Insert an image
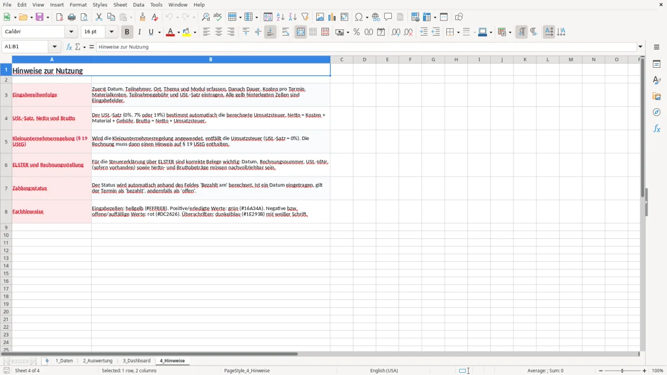Screen dimensions: 667x375 pyautogui.click(x=320, y=17)
